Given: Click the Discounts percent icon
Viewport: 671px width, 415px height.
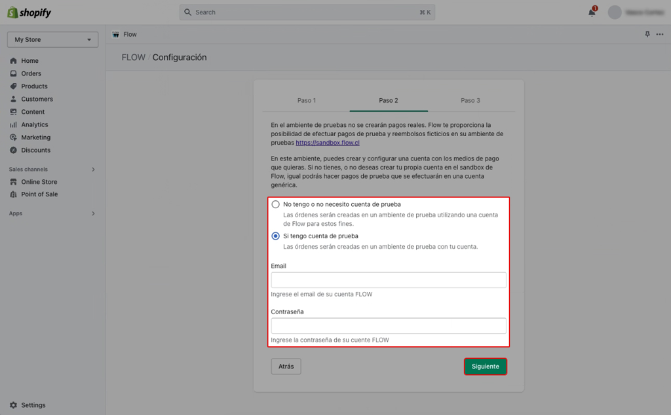Looking at the screenshot, I should tap(13, 151).
